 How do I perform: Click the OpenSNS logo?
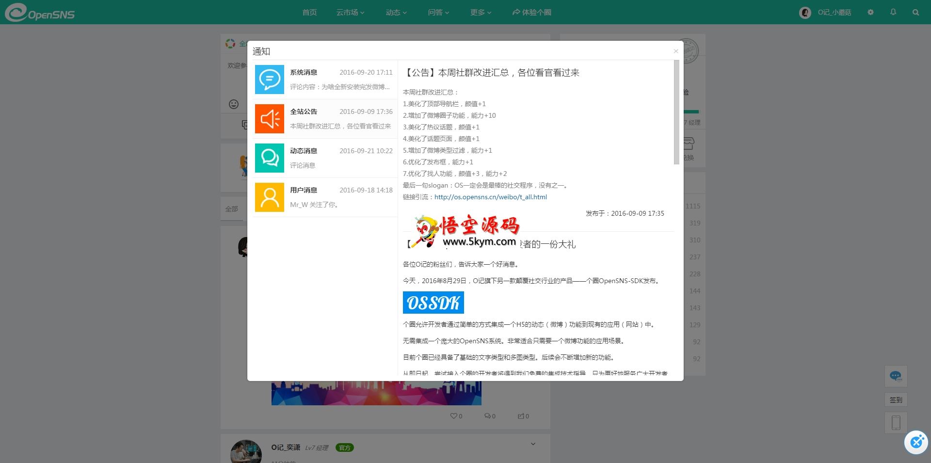(x=40, y=13)
